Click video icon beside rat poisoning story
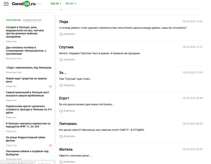The width and height of the screenshot is (211, 164). [x=50, y=87]
